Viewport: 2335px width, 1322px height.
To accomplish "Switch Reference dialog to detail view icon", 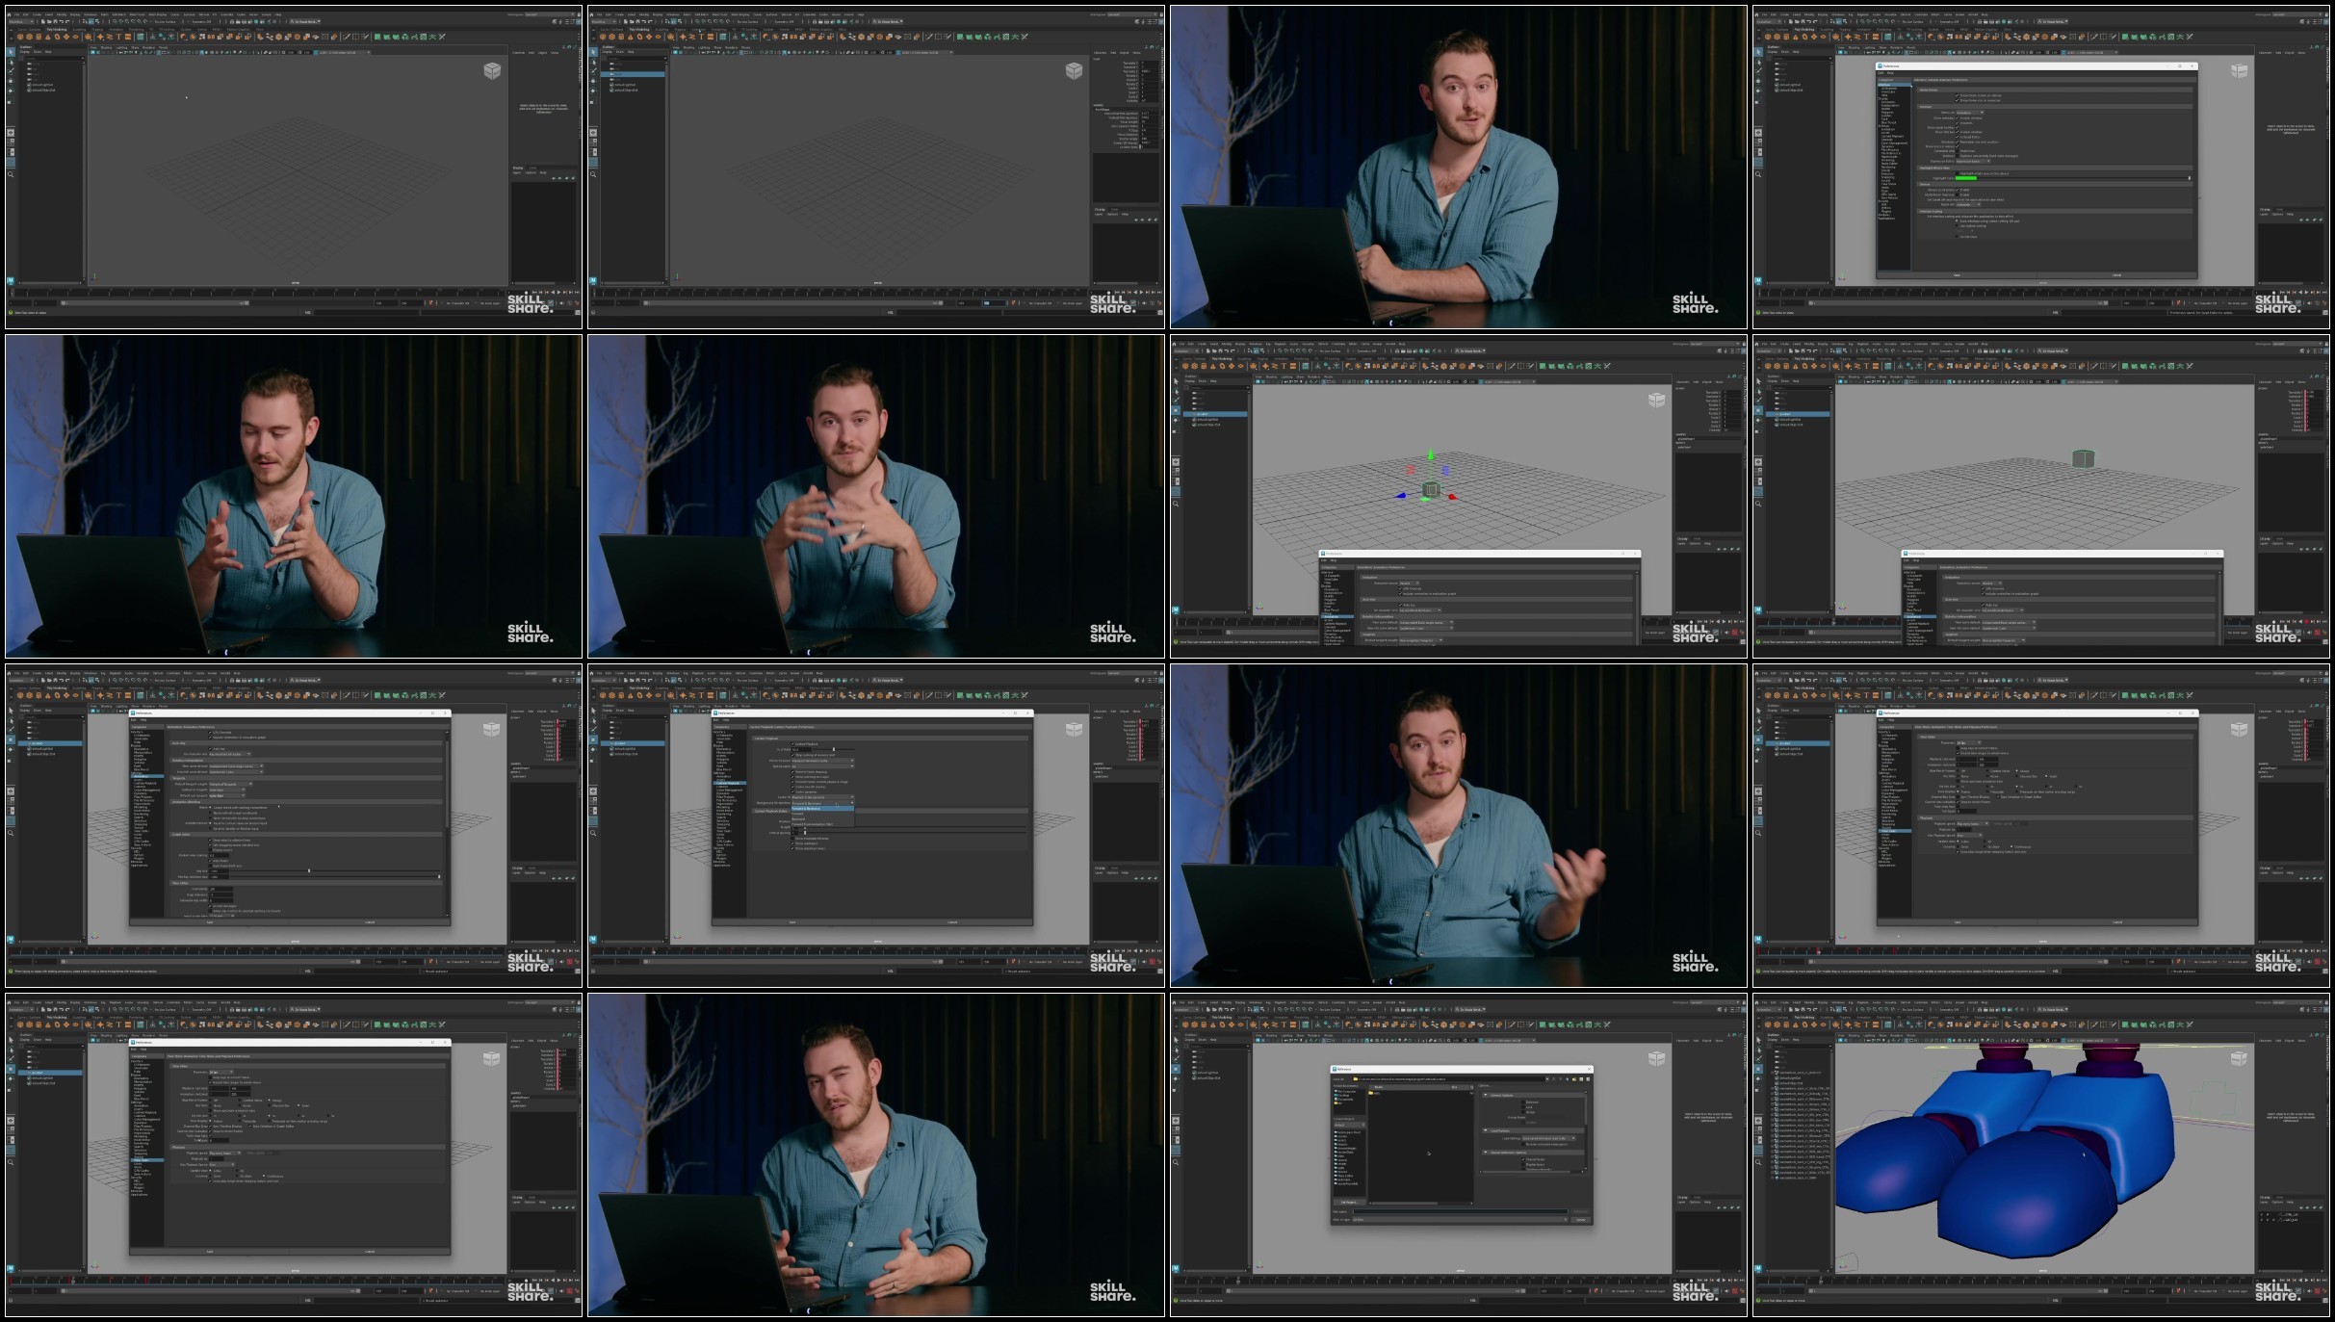I will tap(1588, 1079).
